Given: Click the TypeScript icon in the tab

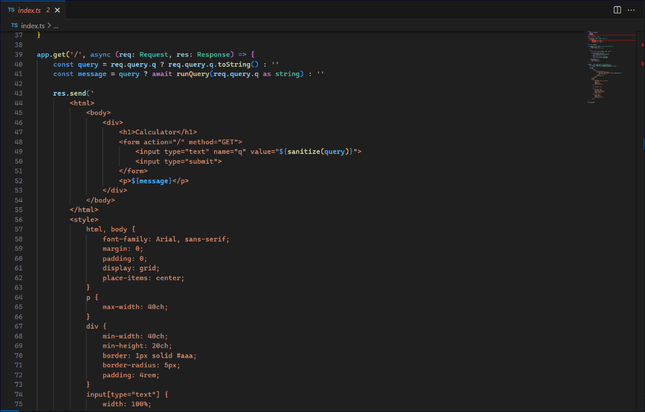Looking at the screenshot, I should click(x=11, y=10).
